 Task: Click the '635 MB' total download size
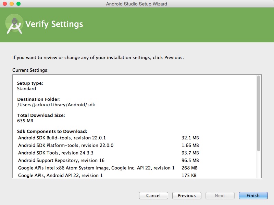(25, 121)
